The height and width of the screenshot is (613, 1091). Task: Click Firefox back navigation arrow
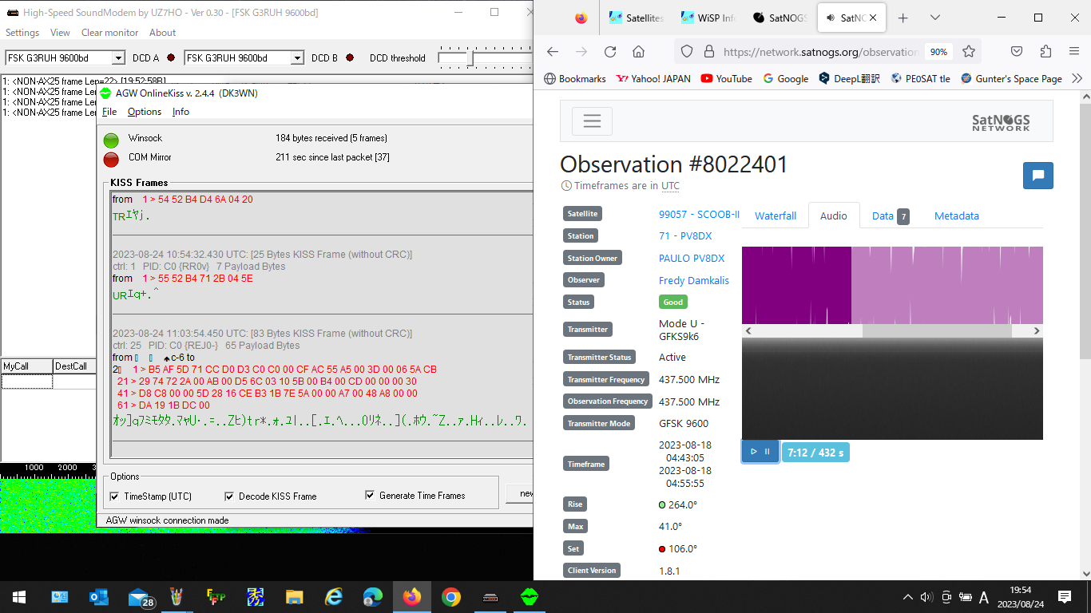tap(553, 52)
